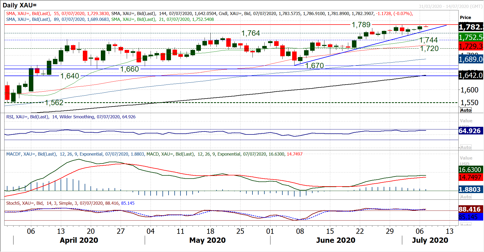484x252 pixels.
Task: Select the RSI indicator legend text
Action: (71, 117)
